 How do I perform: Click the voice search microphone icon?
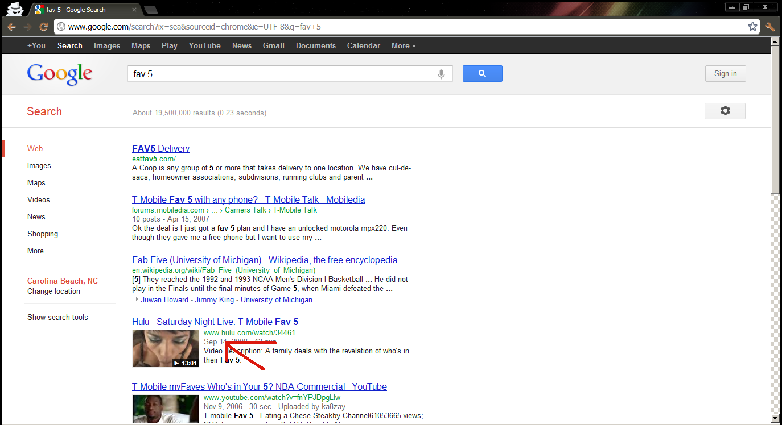pyautogui.click(x=441, y=74)
